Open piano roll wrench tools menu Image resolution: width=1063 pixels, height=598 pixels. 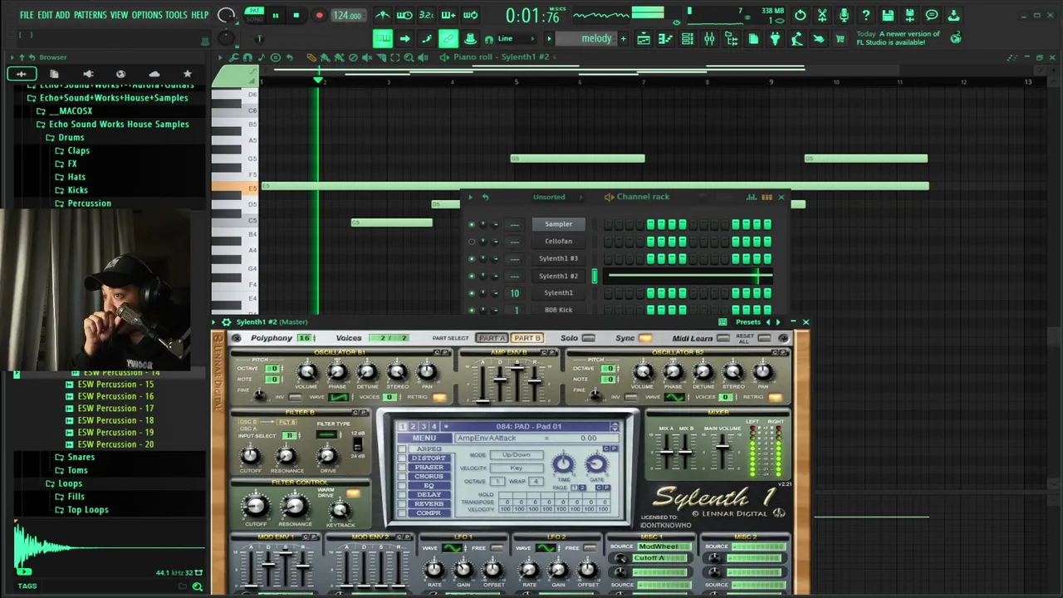click(x=234, y=57)
